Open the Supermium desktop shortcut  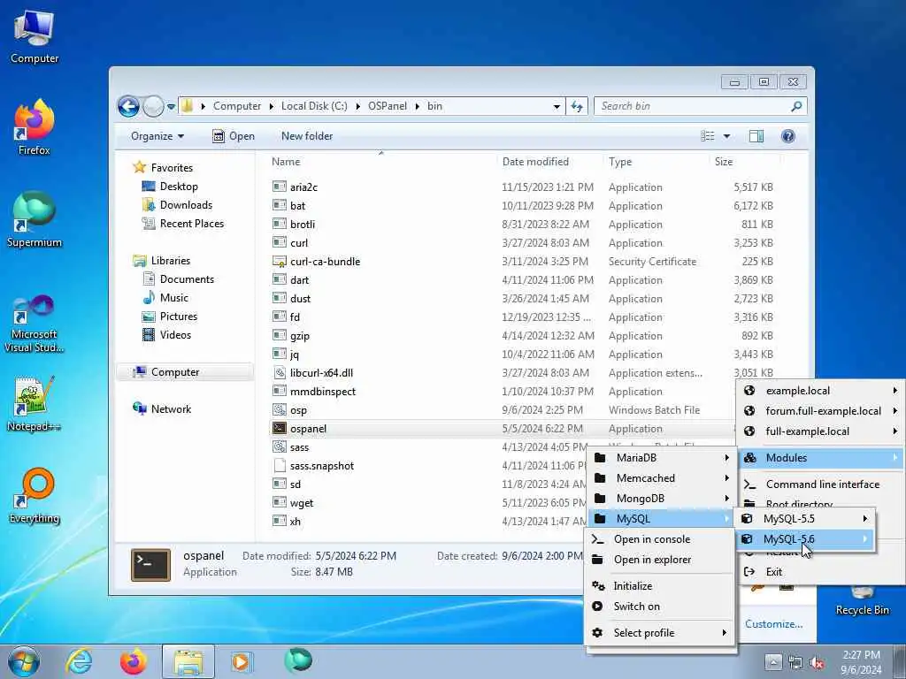pyautogui.click(x=35, y=219)
